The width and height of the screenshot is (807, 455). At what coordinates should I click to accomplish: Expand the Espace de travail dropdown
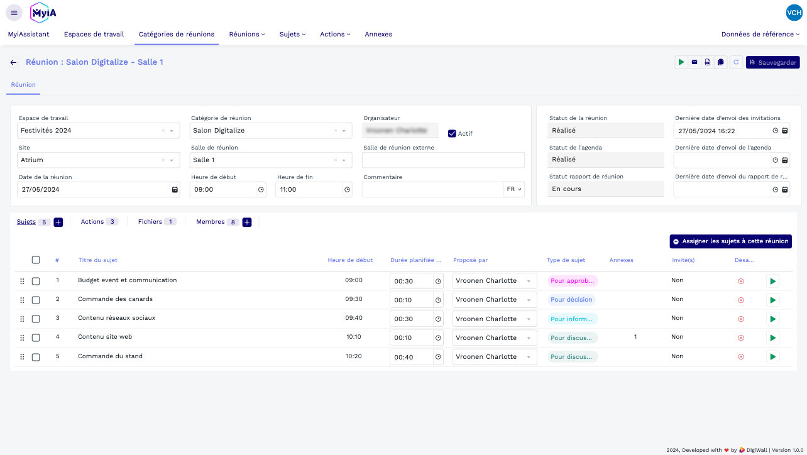pos(172,131)
